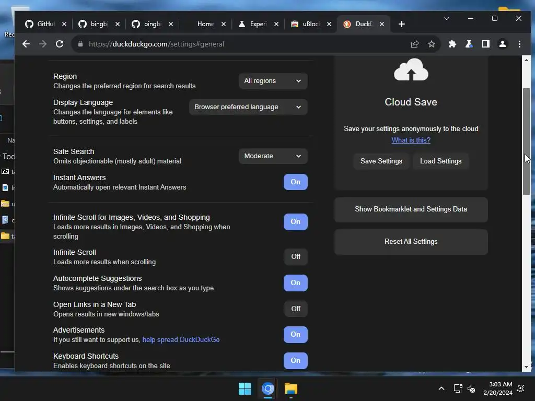Toggle the browser side panel

point(485,44)
